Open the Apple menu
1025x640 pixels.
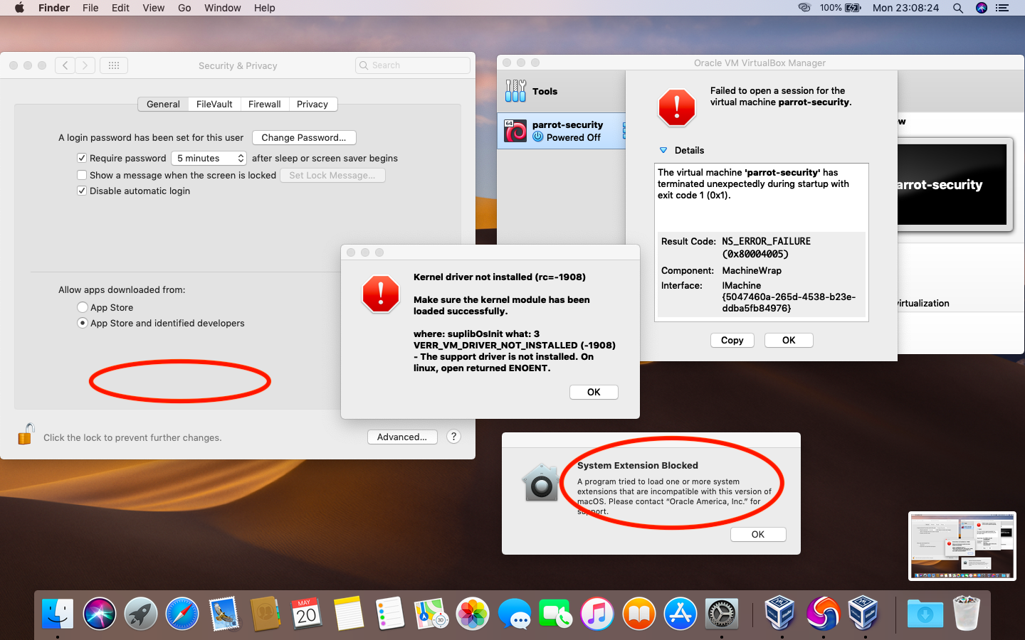[19, 8]
